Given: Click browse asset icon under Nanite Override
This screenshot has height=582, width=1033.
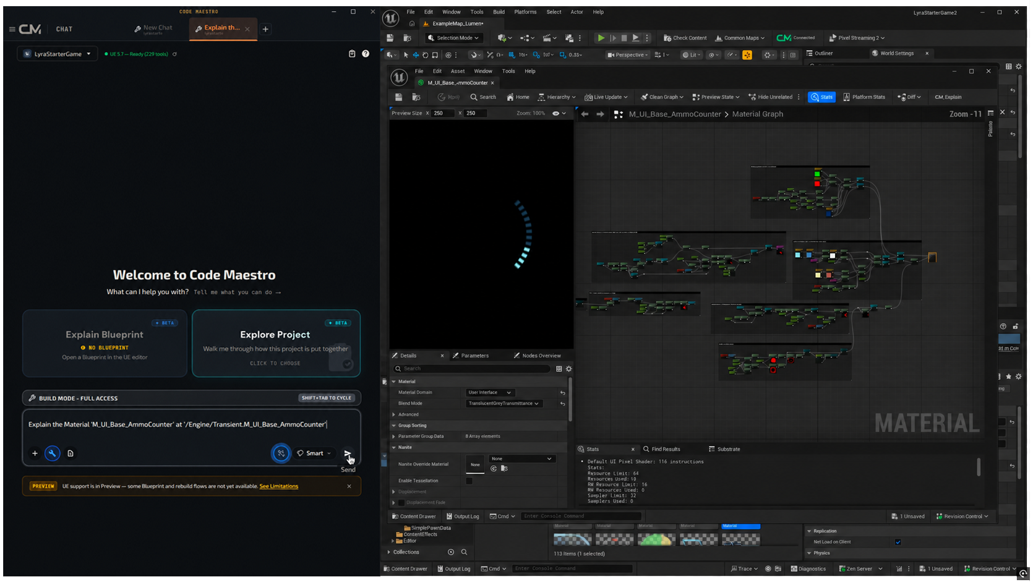Looking at the screenshot, I should click(504, 469).
